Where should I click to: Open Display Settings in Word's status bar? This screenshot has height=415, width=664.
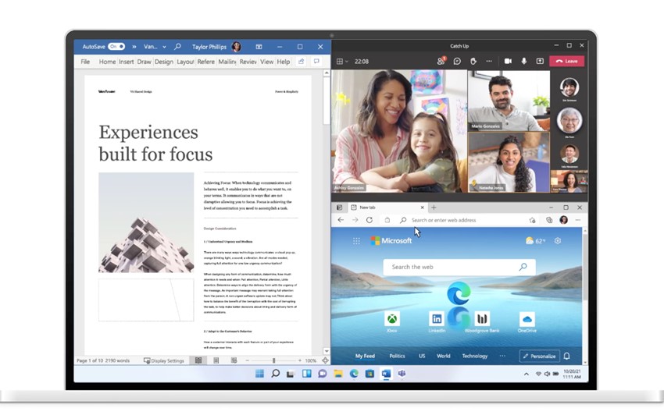point(164,361)
